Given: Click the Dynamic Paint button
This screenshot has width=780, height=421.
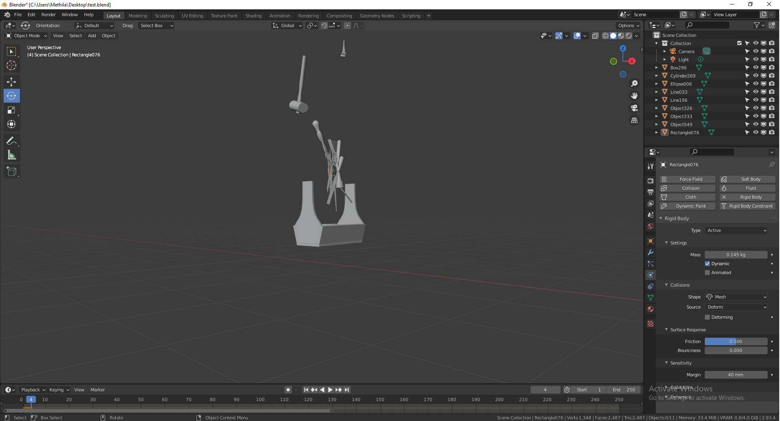Looking at the screenshot, I should (687, 206).
